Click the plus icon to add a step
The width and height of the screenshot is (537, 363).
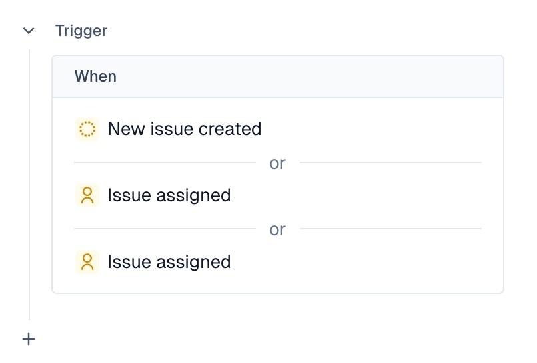click(x=29, y=340)
